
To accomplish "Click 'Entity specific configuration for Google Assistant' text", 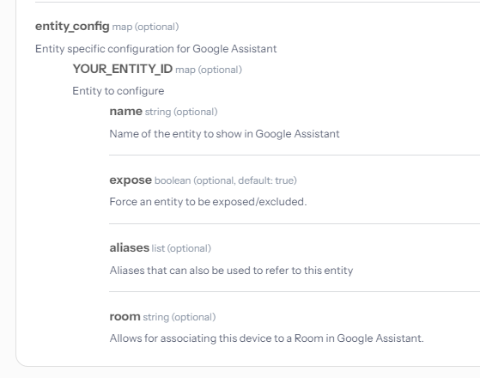I will pos(155,49).
